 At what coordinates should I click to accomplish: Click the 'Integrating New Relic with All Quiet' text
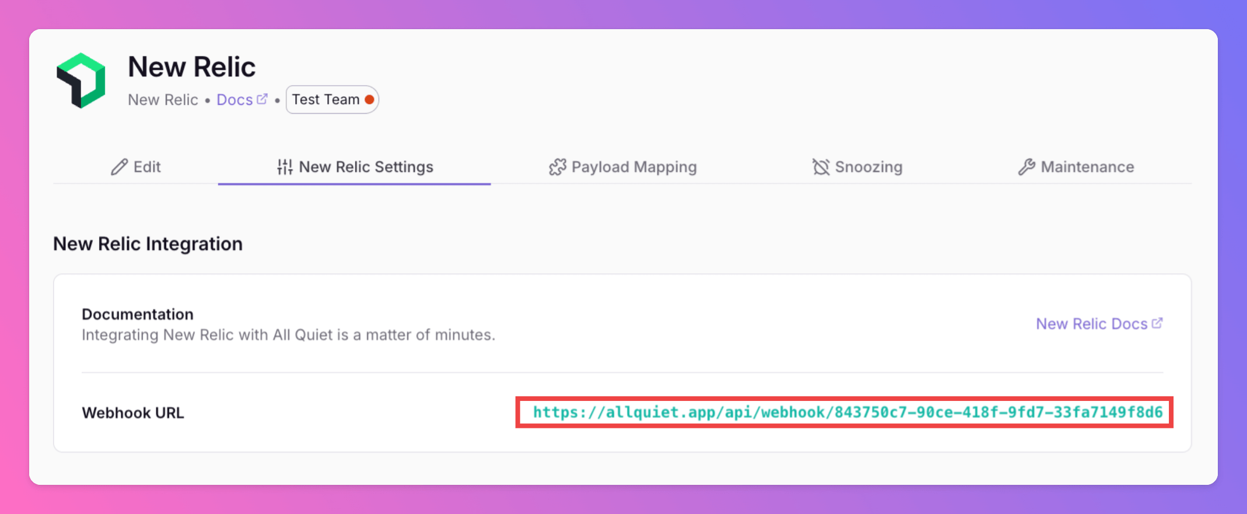point(288,335)
